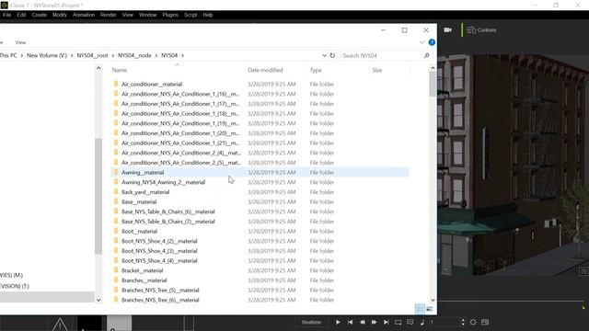
Task: Open the View tab in File Explorer
Action: click(x=20, y=42)
